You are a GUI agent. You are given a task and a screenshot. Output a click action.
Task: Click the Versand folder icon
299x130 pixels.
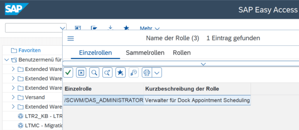(20, 98)
